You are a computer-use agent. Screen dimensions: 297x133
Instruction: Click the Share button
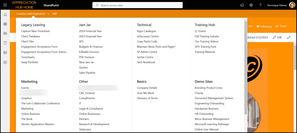[x=281, y=26]
